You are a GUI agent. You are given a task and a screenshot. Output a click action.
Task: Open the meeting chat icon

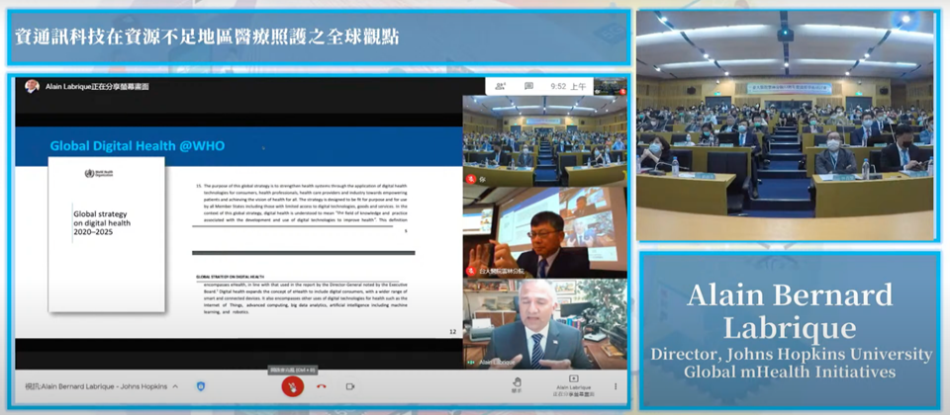(x=528, y=87)
